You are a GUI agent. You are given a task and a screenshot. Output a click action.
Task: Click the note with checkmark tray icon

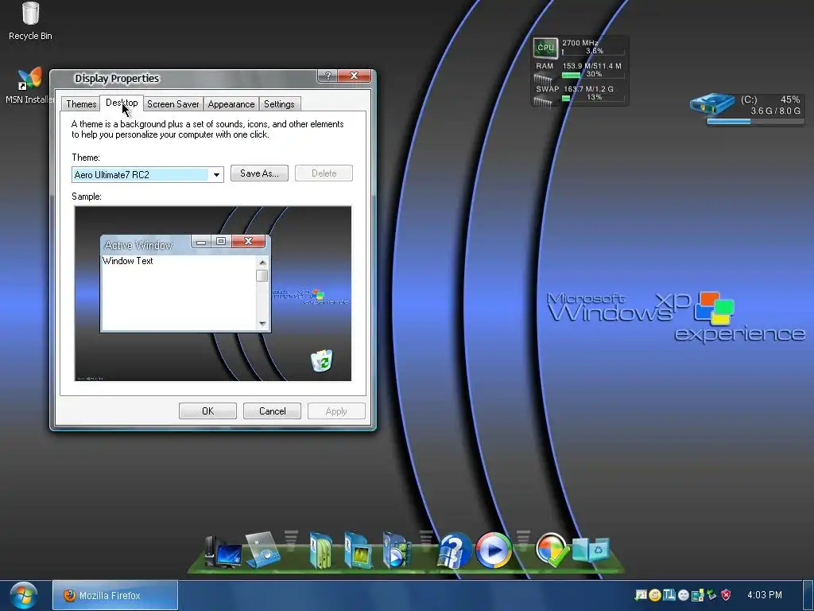coord(641,595)
